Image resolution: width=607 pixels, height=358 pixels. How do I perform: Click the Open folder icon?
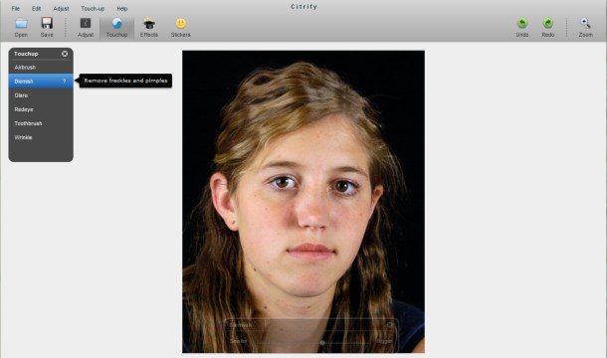(21, 23)
